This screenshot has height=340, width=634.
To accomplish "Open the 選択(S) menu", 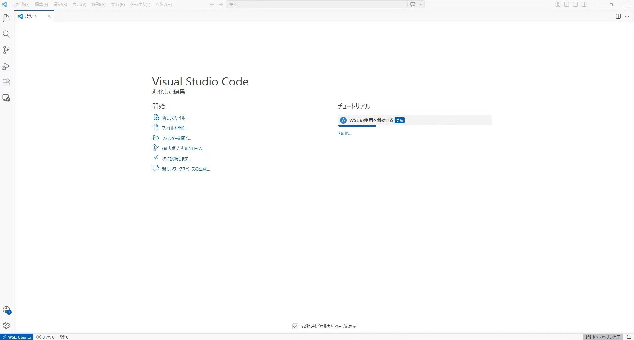I will (60, 4).
